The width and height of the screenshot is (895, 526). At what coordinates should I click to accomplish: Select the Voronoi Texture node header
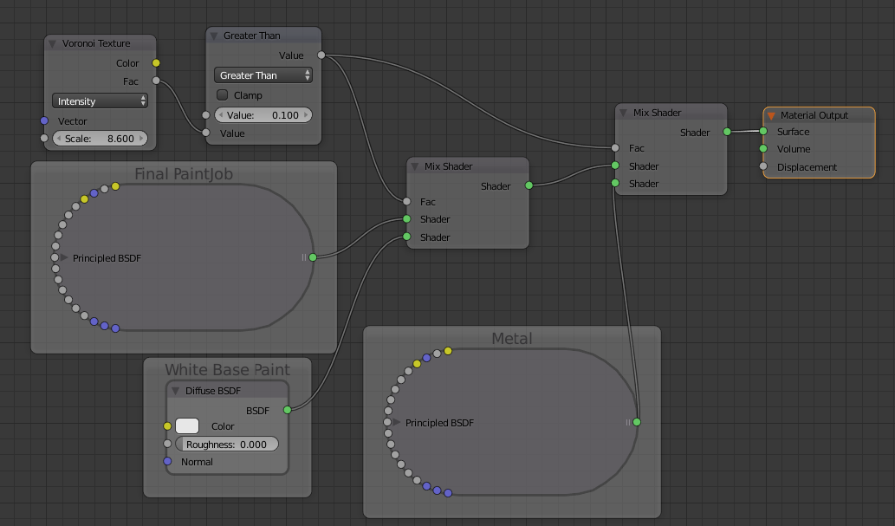pos(100,43)
